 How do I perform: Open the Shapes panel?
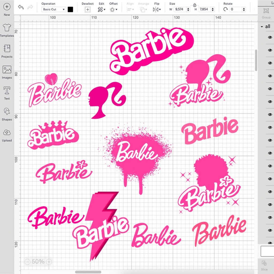click(x=7, y=114)
